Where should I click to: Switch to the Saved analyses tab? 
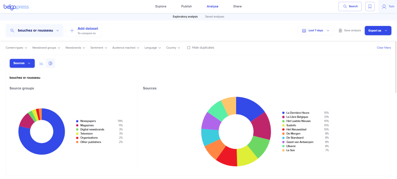click(x=214, y=17)
